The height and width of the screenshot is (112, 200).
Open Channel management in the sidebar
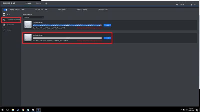point(11,20)
